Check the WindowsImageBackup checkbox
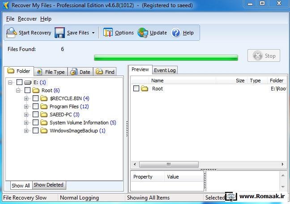 tap(35, 131)
